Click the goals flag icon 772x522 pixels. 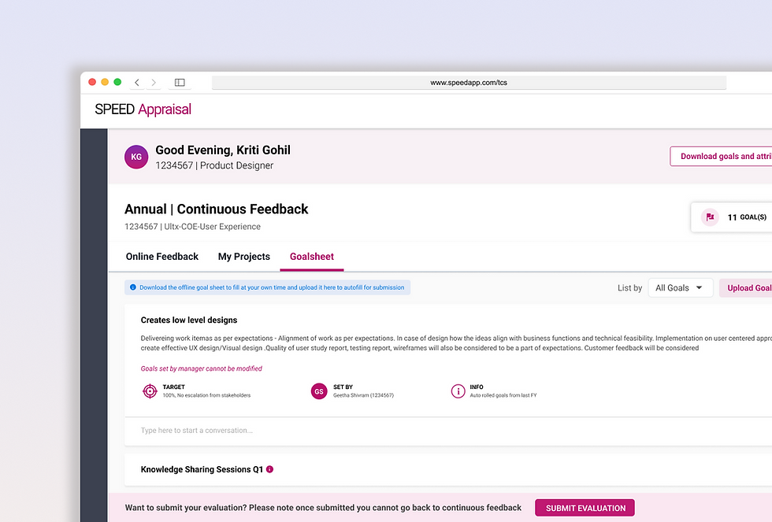tap(710, 217)
